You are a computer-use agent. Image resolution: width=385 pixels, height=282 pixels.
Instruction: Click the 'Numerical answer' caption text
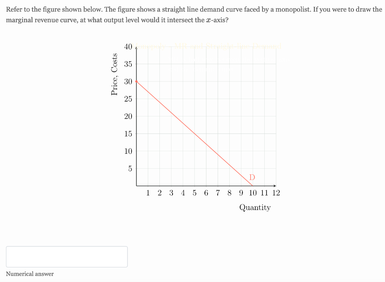(x=29, y=274)
